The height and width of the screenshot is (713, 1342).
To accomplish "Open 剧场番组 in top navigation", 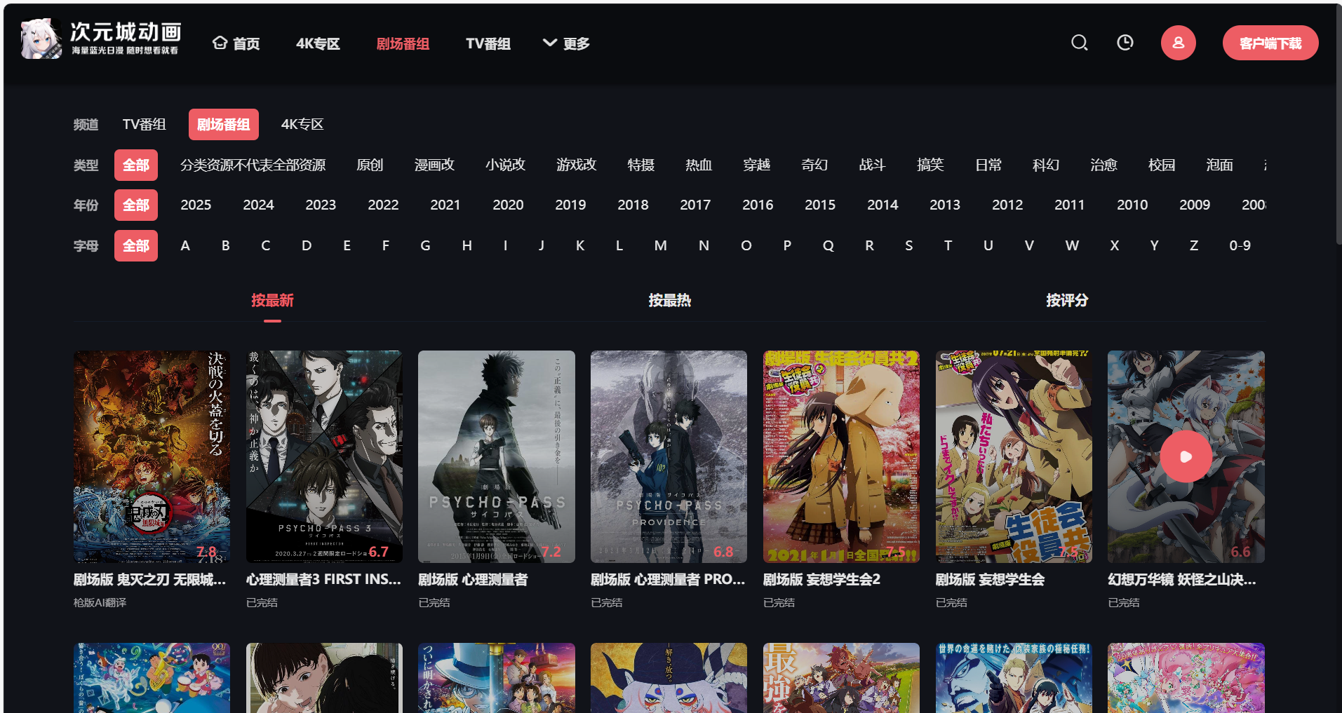I will [403, 43].
